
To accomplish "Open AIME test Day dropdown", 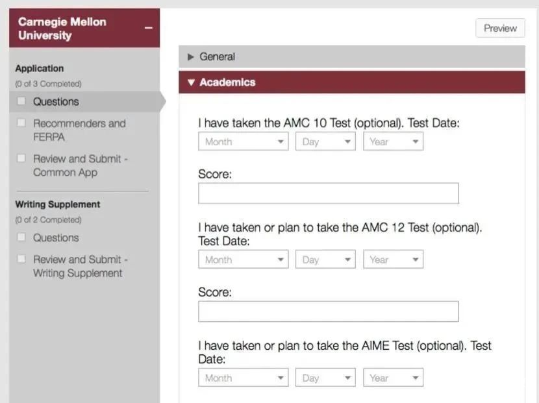I will tap(325, 378).
